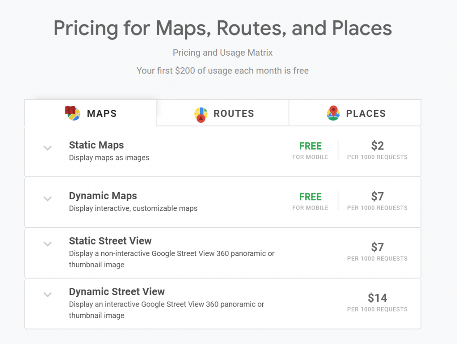Click the Dynamic Street View heading

117,292
